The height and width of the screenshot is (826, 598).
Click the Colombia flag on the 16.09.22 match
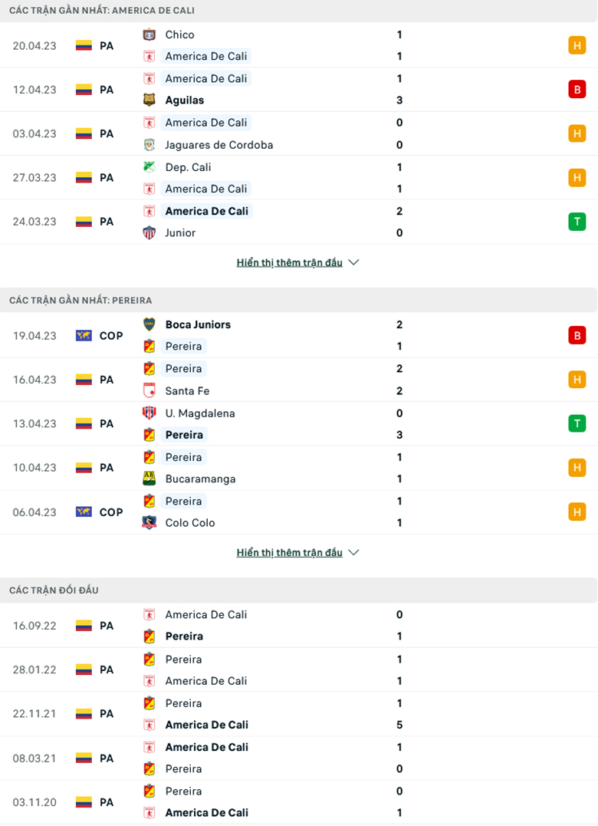(84, 626)
